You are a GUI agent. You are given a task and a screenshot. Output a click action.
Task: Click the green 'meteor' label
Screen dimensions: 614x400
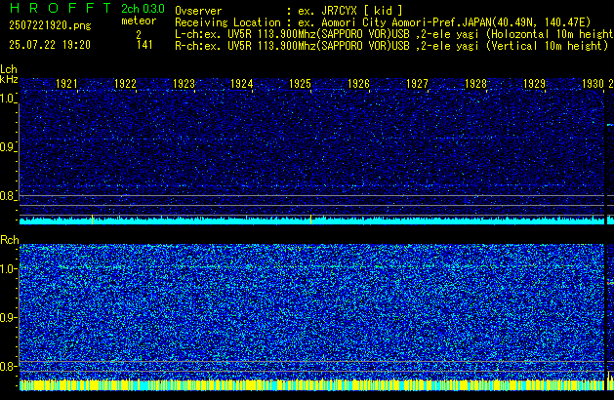139,20
